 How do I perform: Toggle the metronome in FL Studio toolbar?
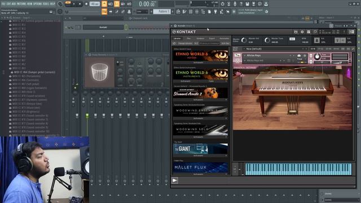(x=104, y=4)
